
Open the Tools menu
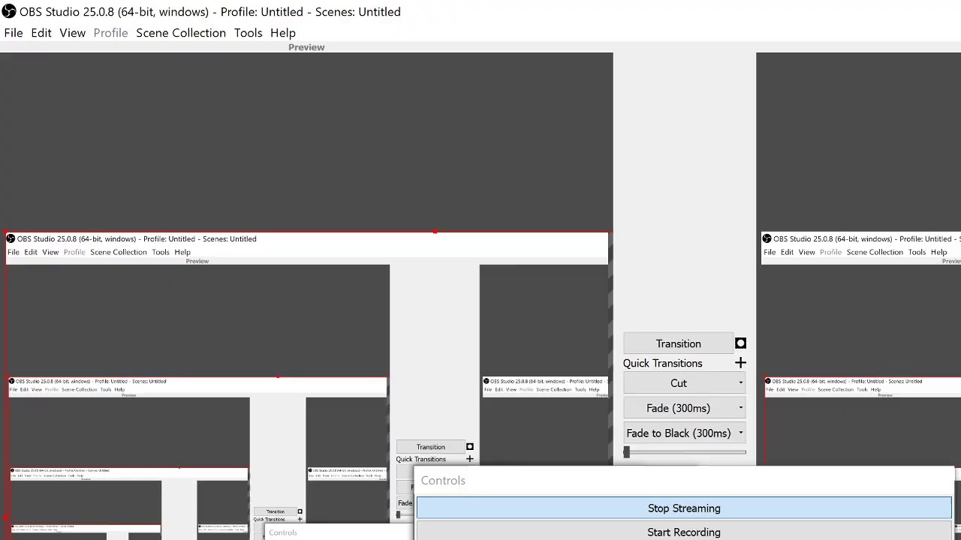(x=248, y=33)
